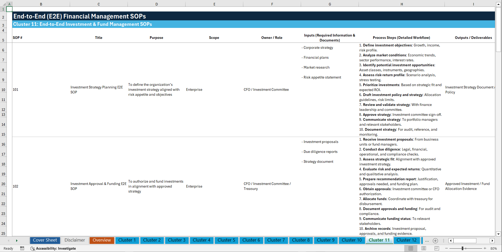Screen dimensions: 502x252
Task: Click the Zoom In plus icon
Action: point(485,248)
